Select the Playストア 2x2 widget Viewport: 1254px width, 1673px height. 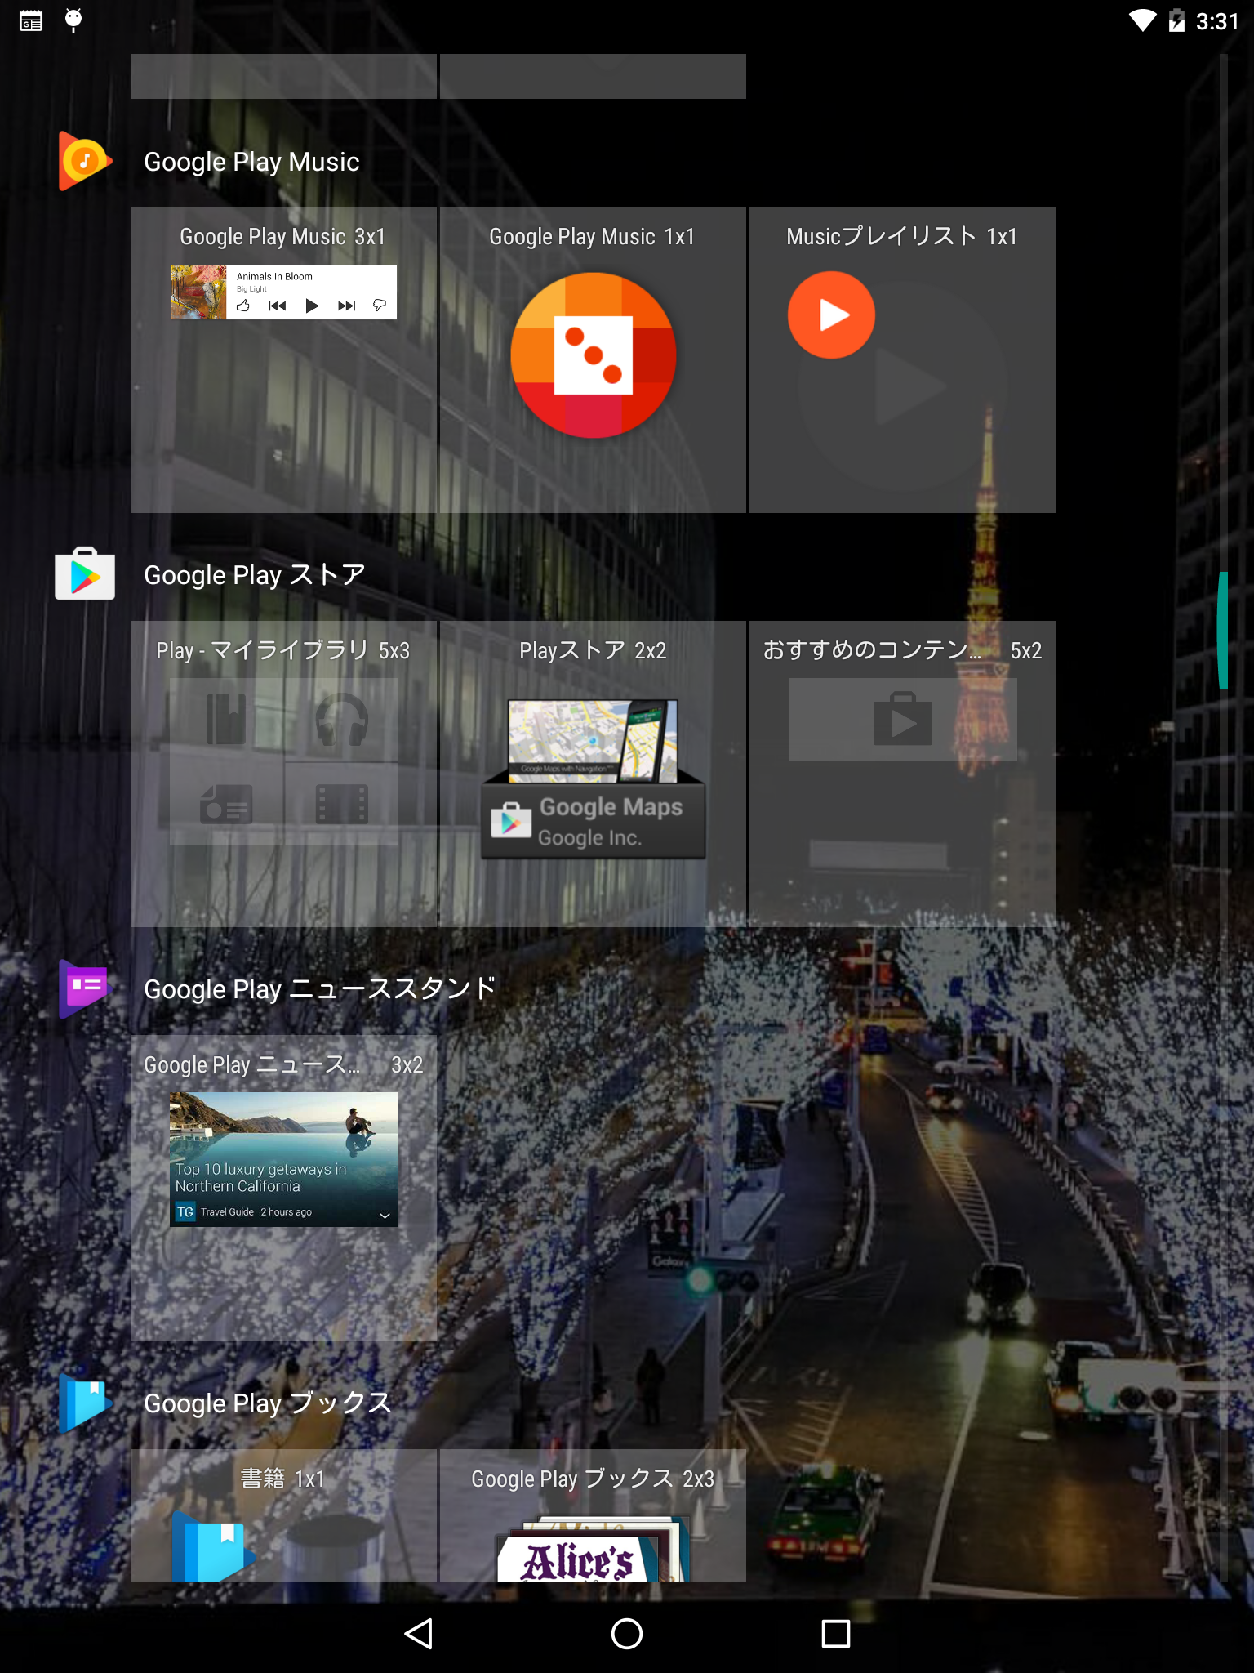(x=593, y=774)
